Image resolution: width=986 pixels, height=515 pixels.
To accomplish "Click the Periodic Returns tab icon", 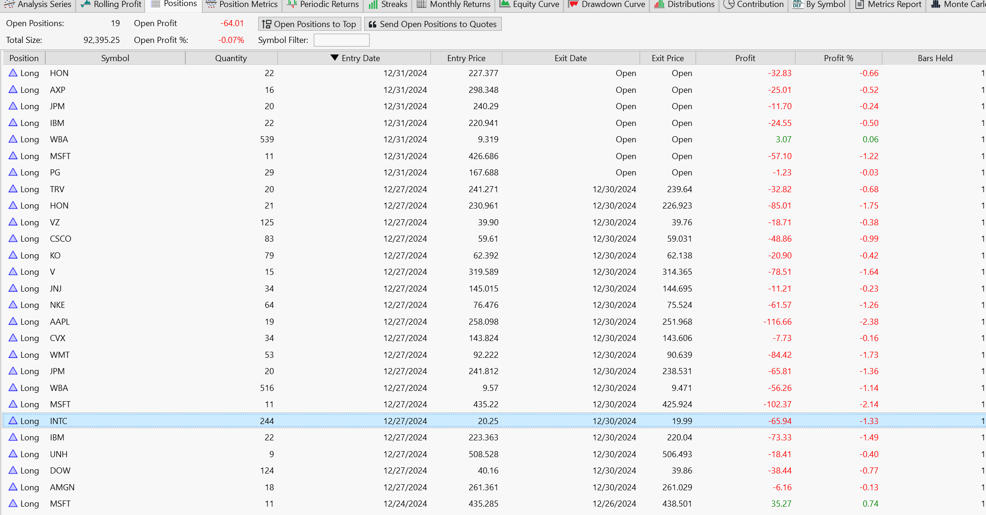I will (x=292, y=4).
